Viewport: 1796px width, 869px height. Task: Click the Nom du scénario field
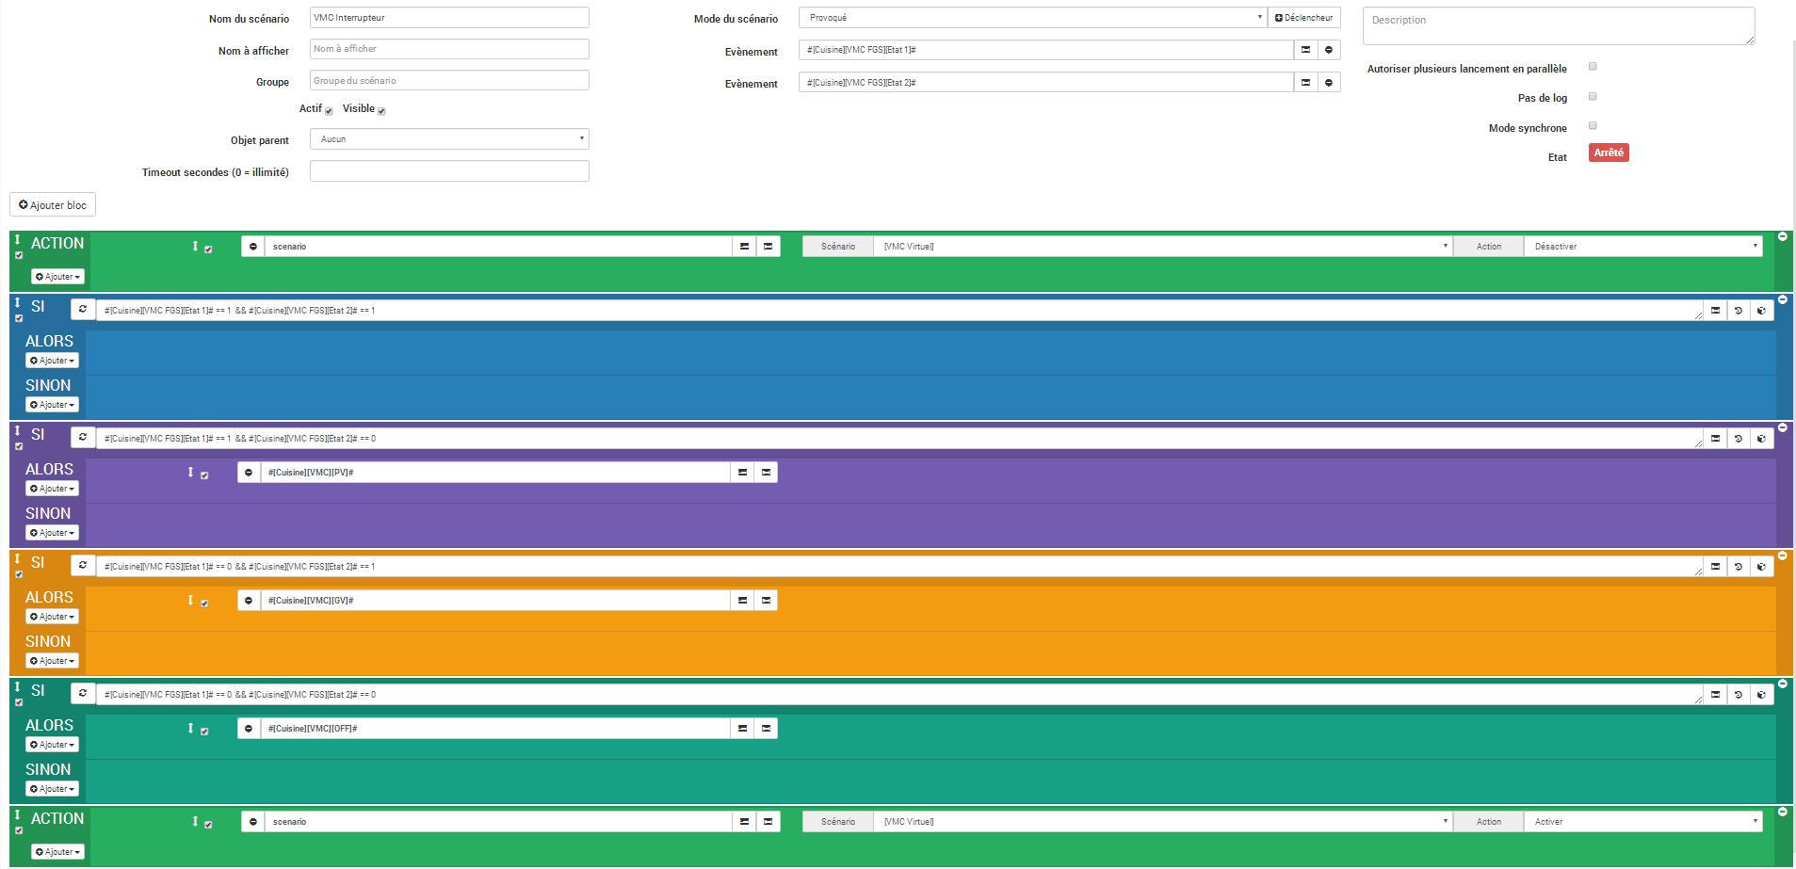(x=449, y=18)
